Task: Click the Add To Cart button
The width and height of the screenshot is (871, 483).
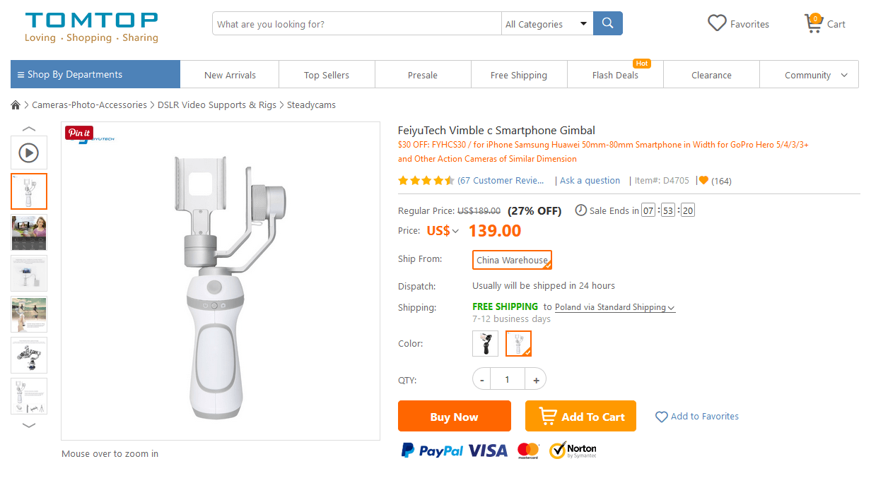Action: pyautogui.click(x=580, y=416)
